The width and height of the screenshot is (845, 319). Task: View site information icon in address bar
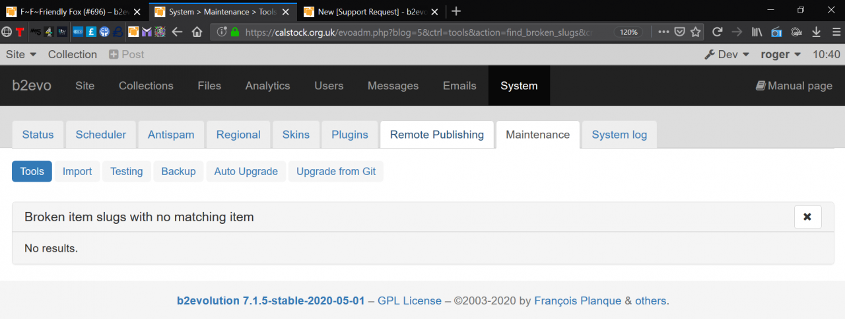[x=221, y=32]
